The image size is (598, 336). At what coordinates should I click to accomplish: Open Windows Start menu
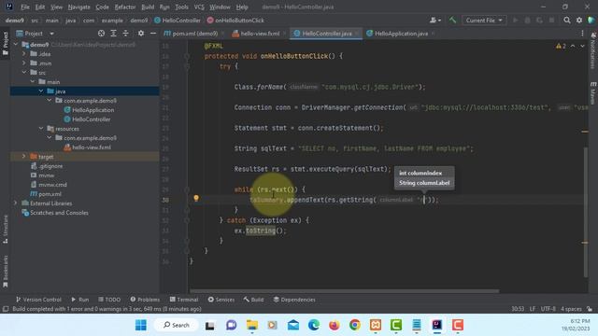(141, 325)
